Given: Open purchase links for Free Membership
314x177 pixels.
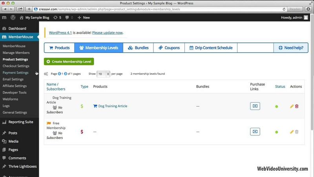Looking at the screenshot, I should coord(255,132).
